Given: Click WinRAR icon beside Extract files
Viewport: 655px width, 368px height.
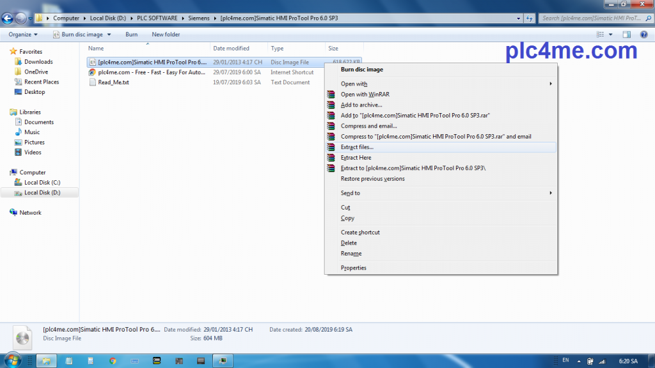Looking at the screenshot, I should pyautogui.click(x=331, y=147).
